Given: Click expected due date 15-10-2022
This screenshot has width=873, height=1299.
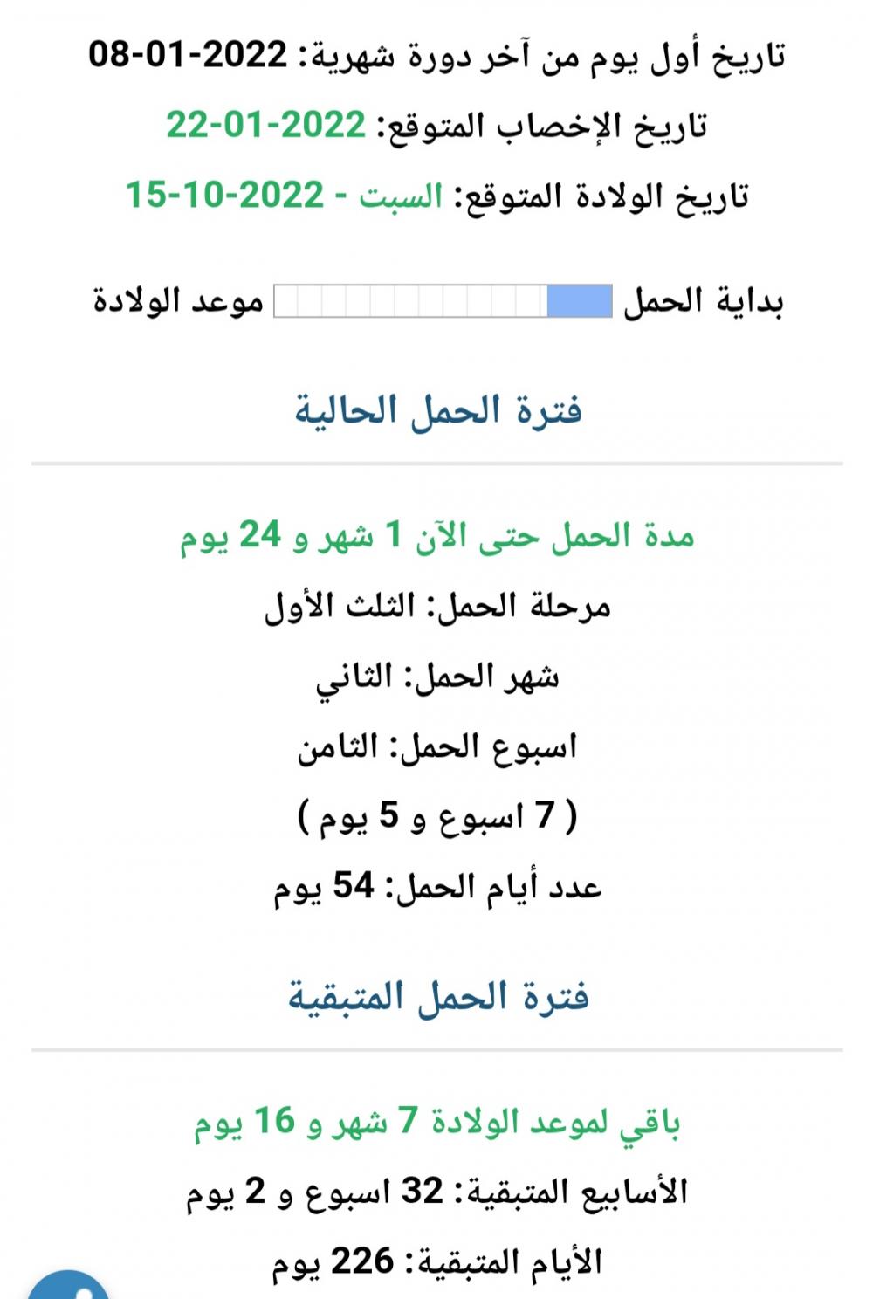Looking at the screenshot, I should 225,195.
